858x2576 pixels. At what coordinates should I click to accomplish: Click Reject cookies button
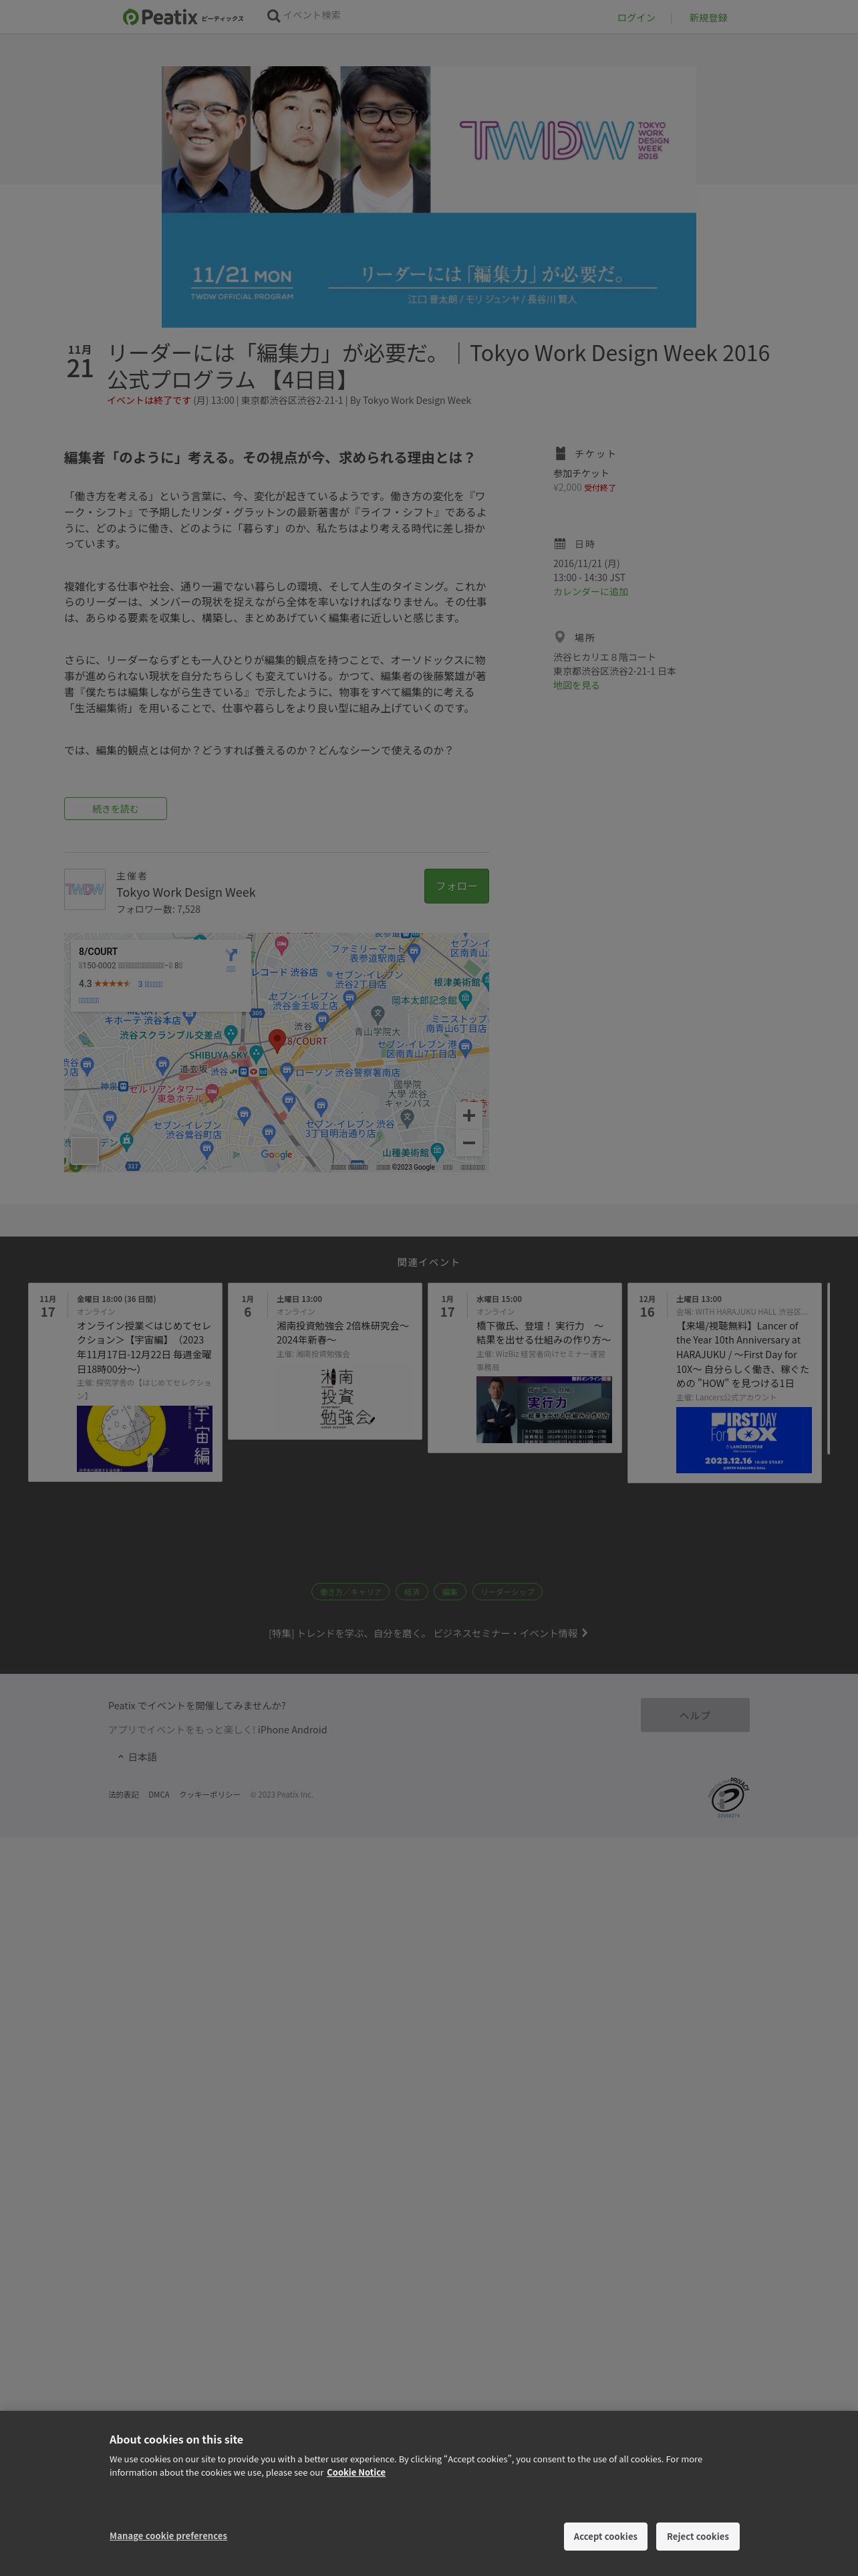point(698,2536)
